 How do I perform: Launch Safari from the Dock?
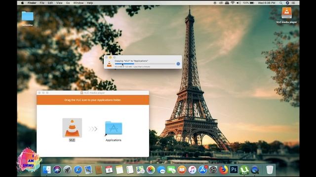click(78, 170)
